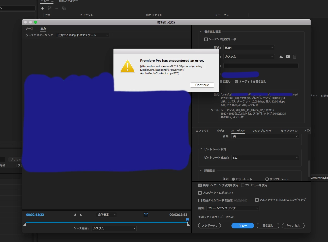Open the マルチプレクサー tab

[x=263, y=131]
